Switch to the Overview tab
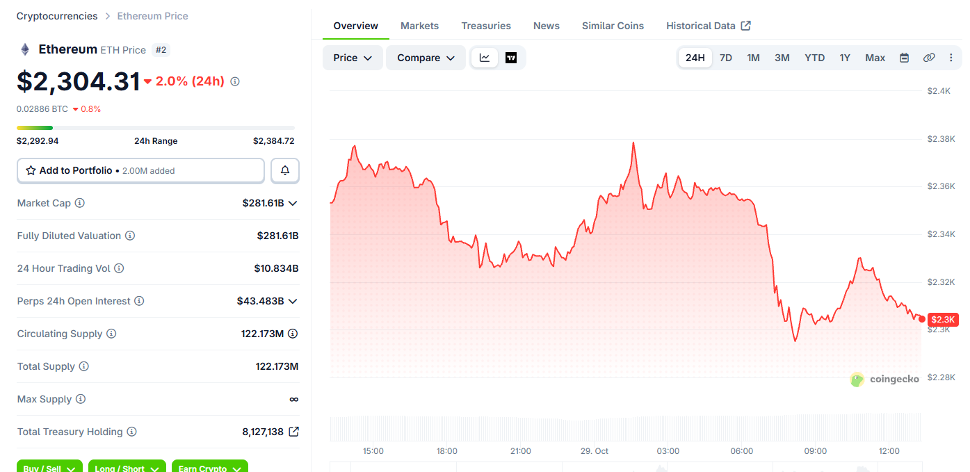The height and width of the screenshot is (472, 970). click(x=356, y=26)
